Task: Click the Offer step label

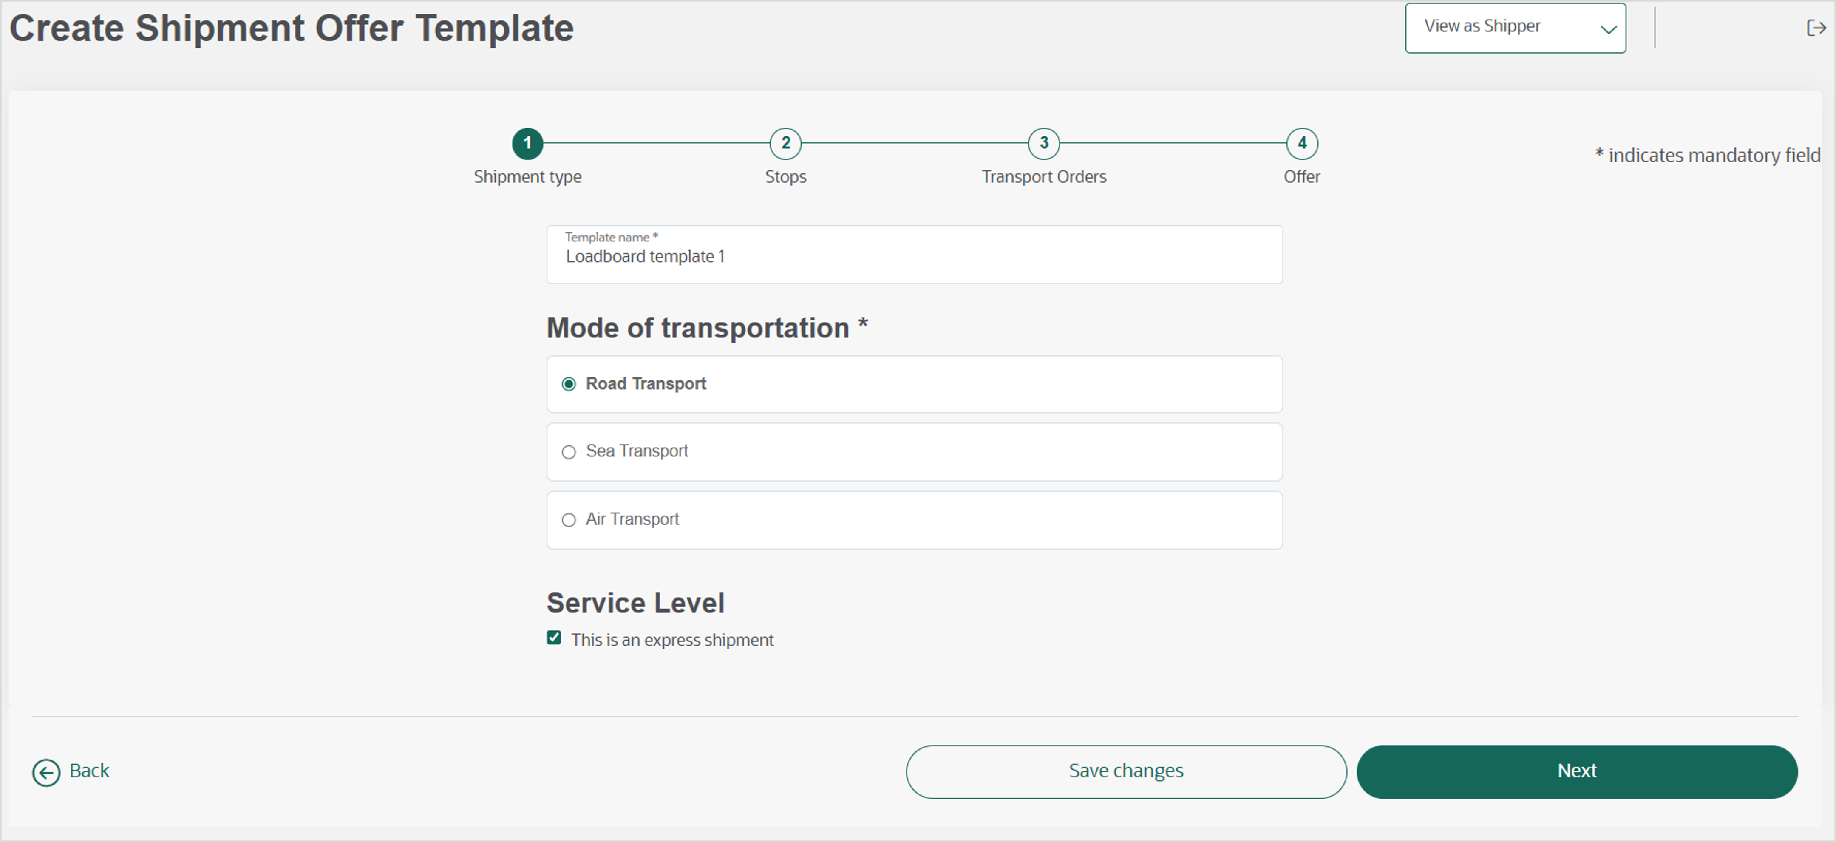Action: (1301, 177)
